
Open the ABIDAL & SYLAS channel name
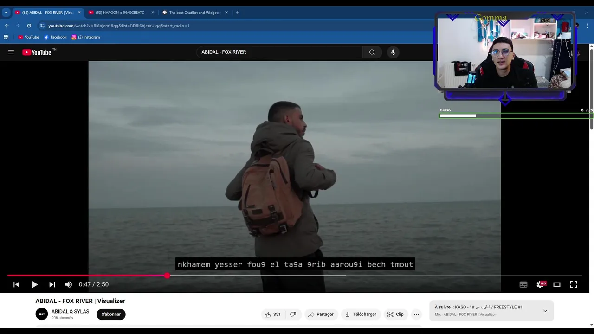click(x=70, y=312)
